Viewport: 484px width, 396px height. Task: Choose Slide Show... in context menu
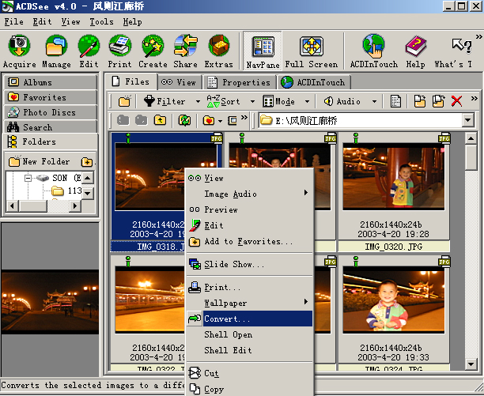pos(249,264)
